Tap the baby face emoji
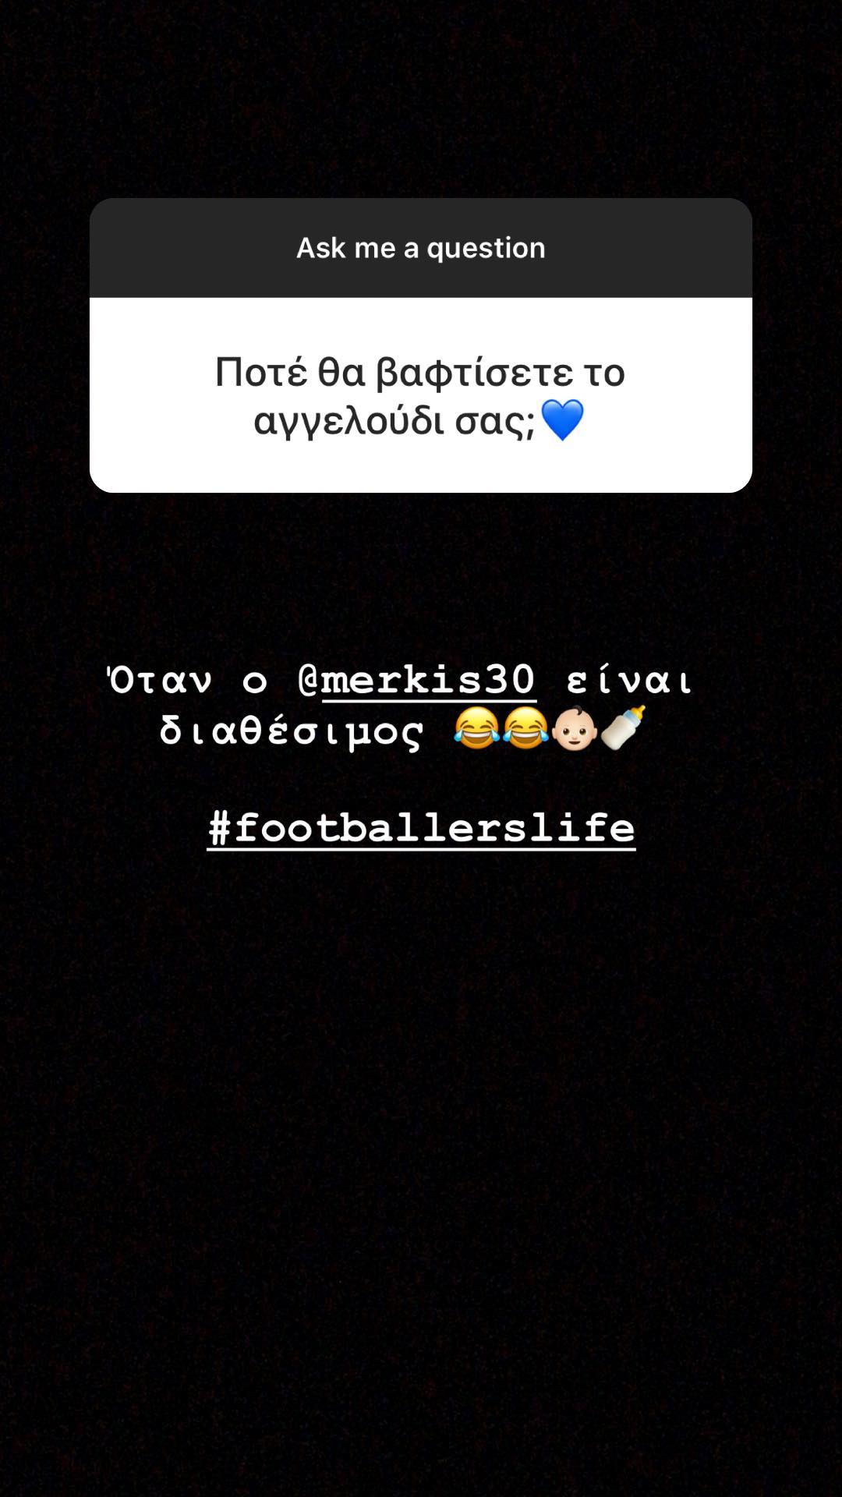This screenshot has height=1497, width=842. (575, 728)
